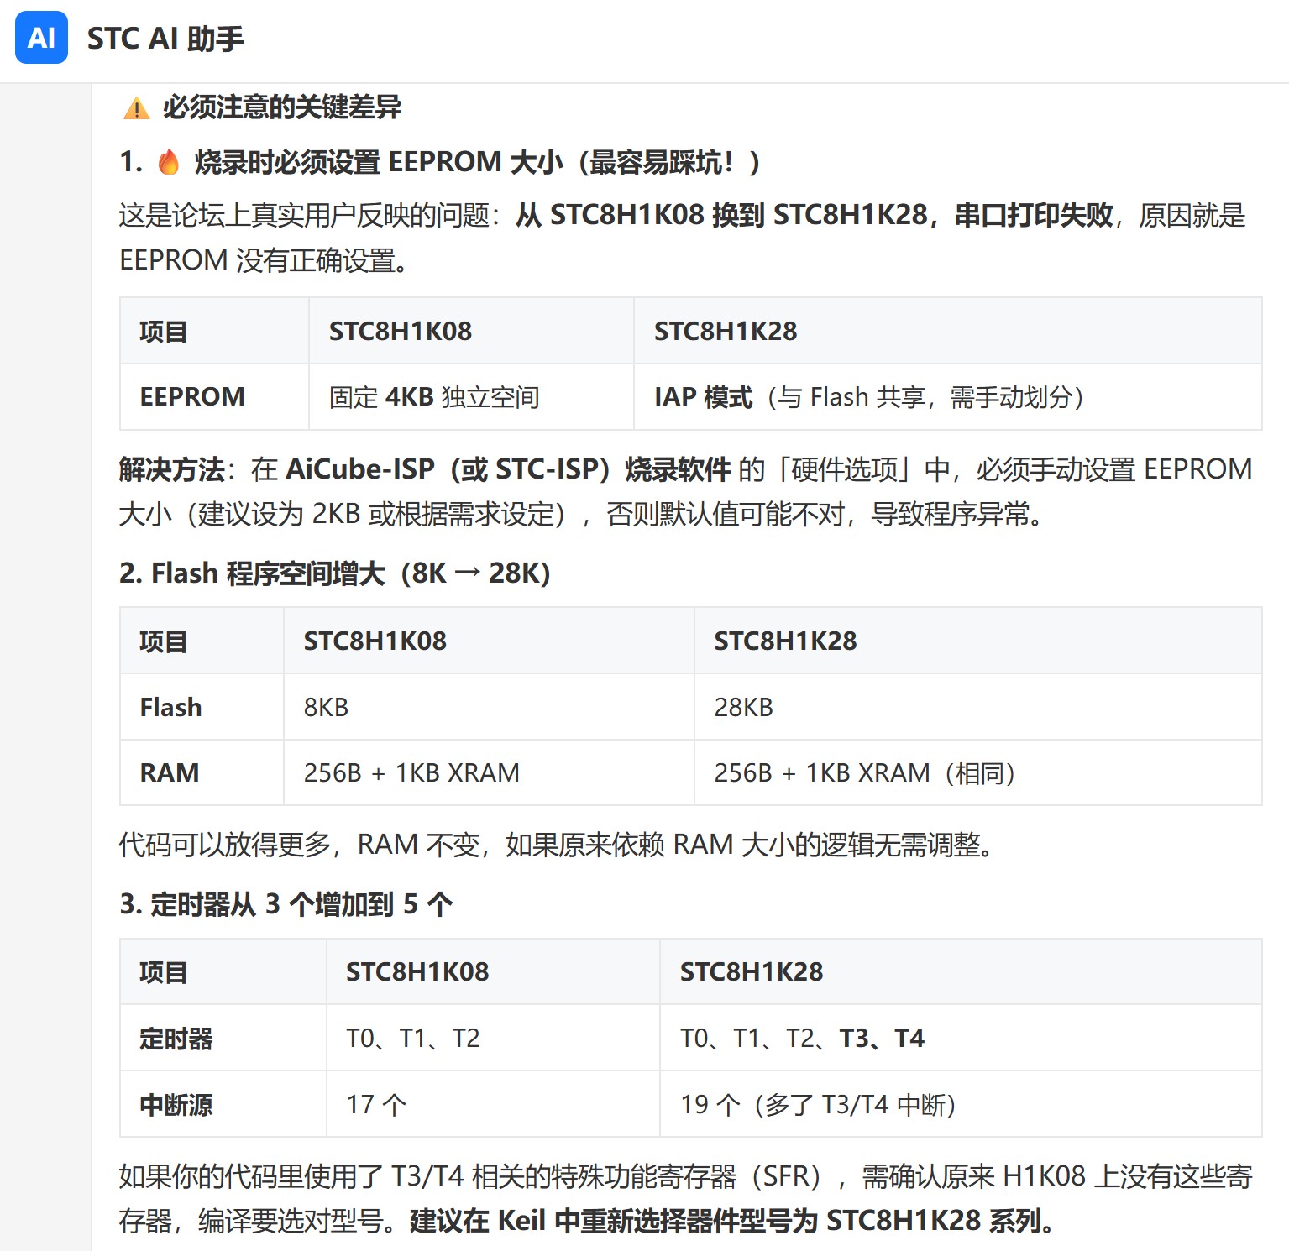Click 中断源 row label

coord(176,1104)
